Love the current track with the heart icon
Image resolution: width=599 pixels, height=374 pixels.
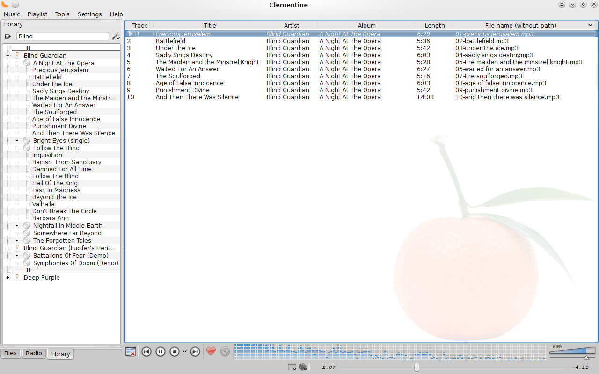coord(211,351)
